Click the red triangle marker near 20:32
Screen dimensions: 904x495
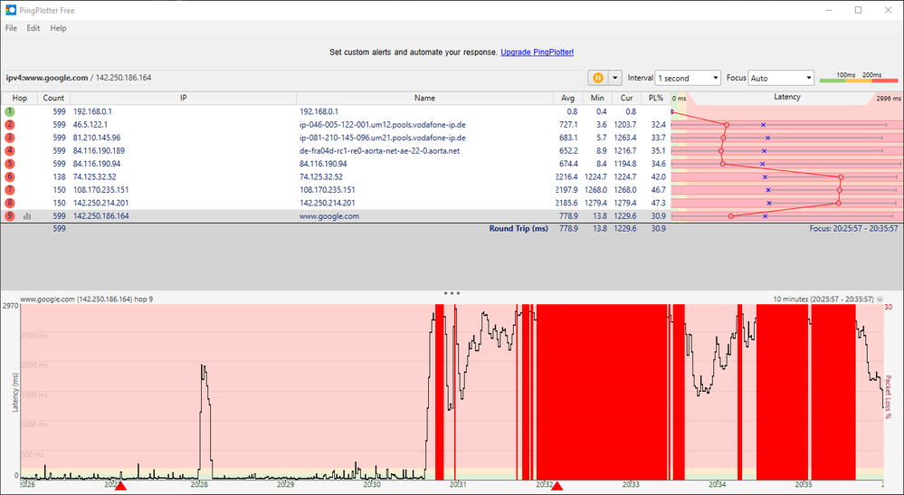[x=557, y=487]
